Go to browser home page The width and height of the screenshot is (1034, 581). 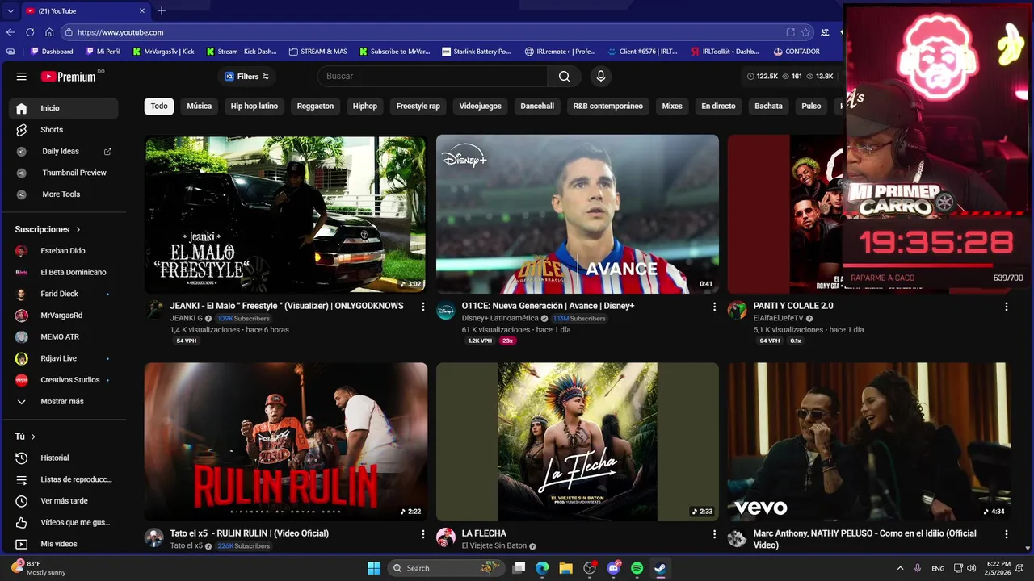click(x=49, y=32)
